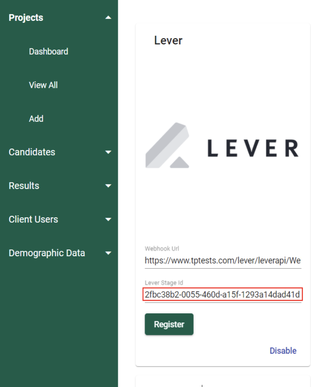Click the Lever card title text
Image resolution: width=311 pixels, height=387 pixels.
tap(168, 41)
